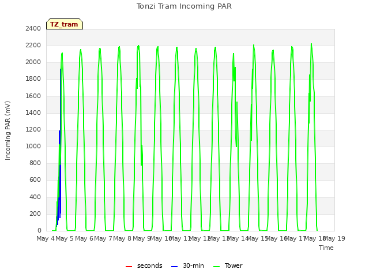
Task: Click the x-axis label Time
Action: click(326, 248)
